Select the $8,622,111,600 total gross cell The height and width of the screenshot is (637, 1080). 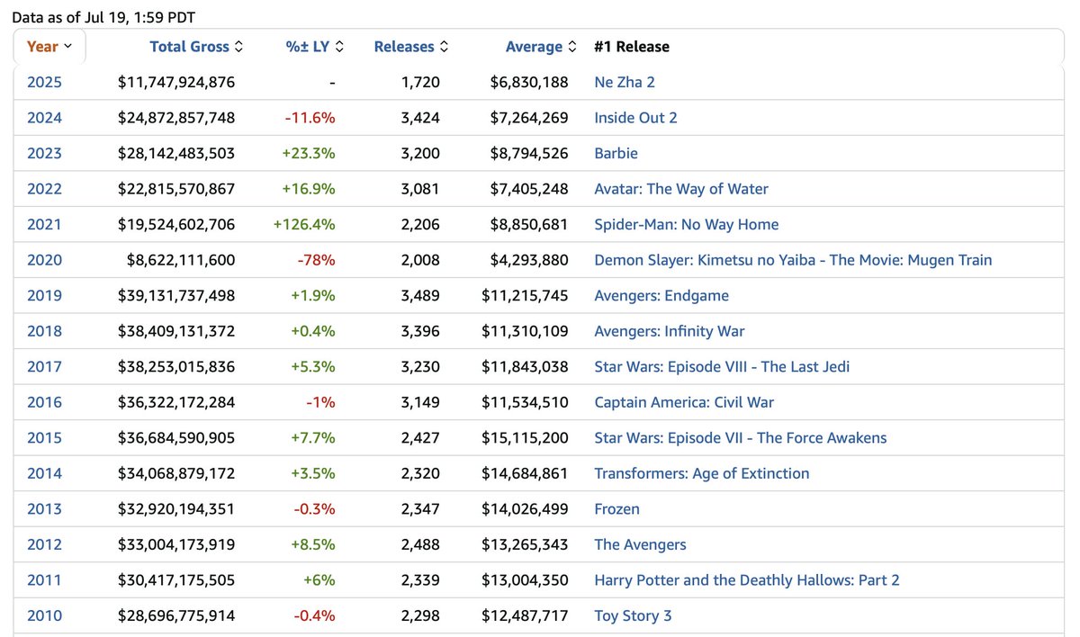click(181, 260)
